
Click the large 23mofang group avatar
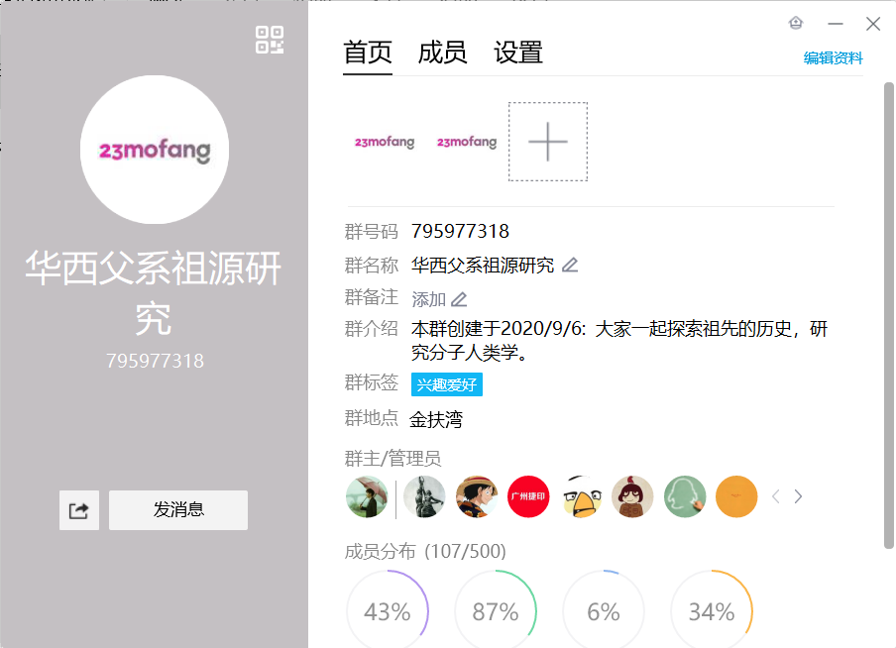click(x=155, y=151)
